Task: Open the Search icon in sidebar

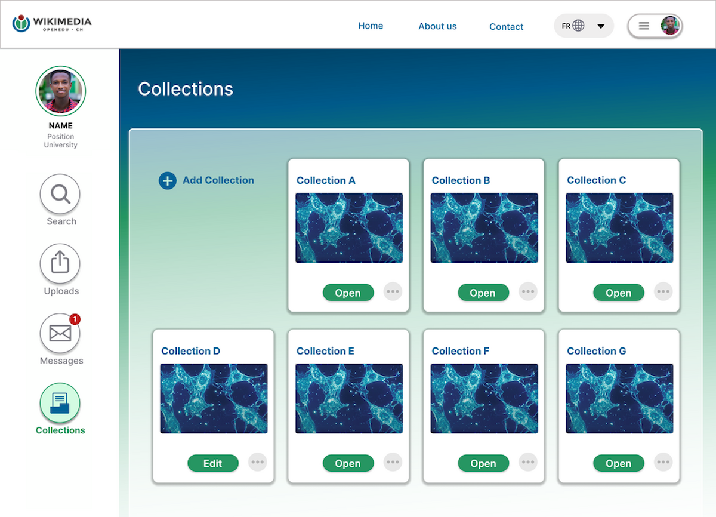Action: [60, 194]
